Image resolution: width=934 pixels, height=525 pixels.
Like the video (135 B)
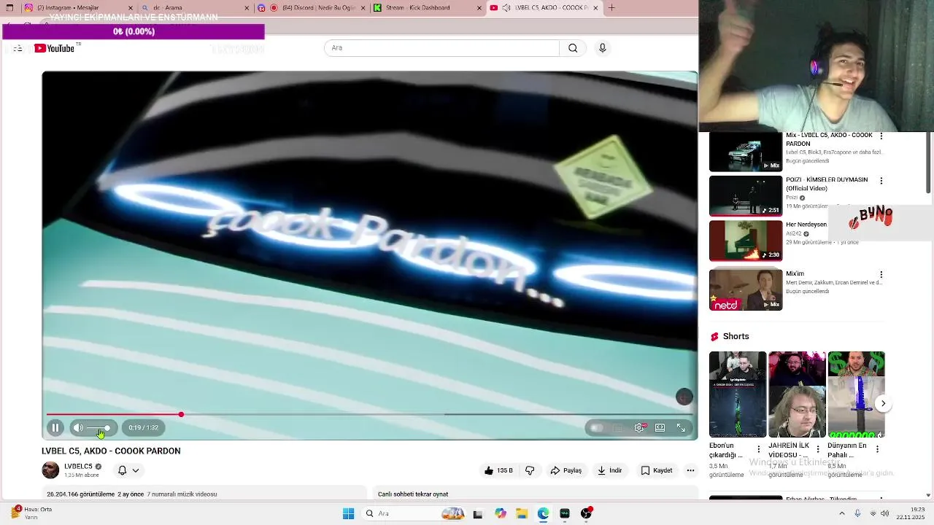(x=498, y=470)
